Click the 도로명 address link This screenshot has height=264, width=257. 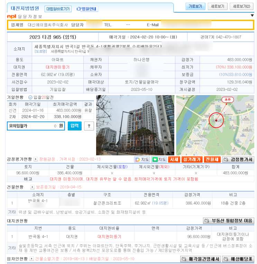coord(41,51)
